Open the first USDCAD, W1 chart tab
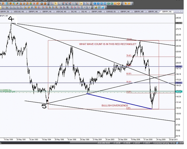This screenshot has width=187, height=149. pos(19,12)
